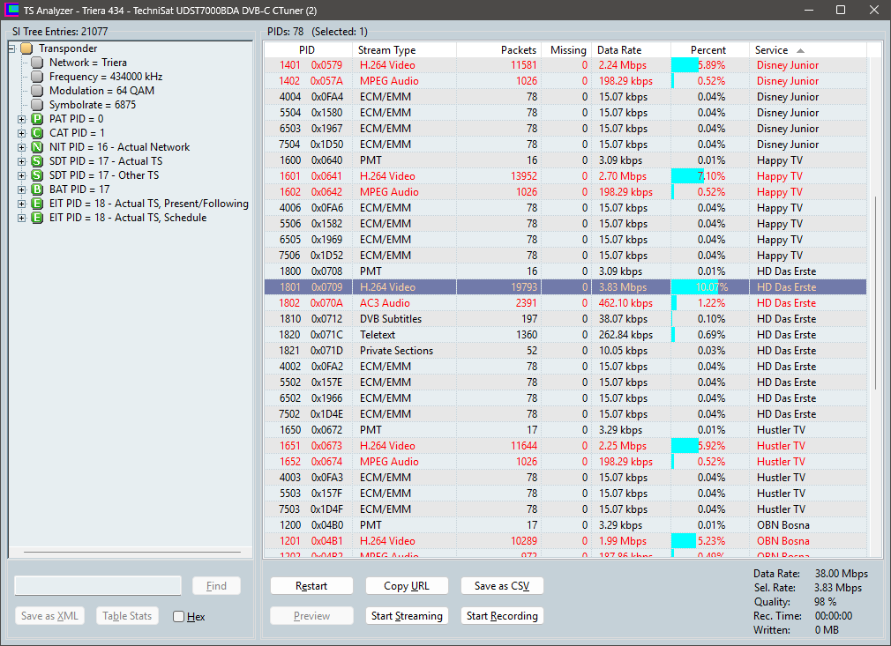Expand the BAT PID = 17 node

click(x=21, y=189)
